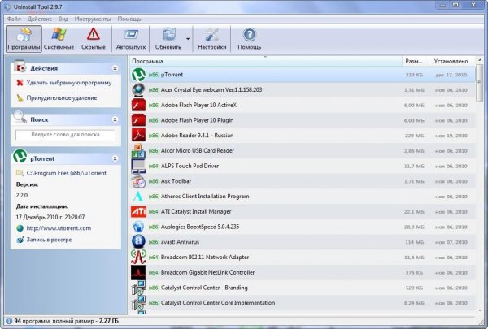The image size is (488, 329).
Task: Open the Действие menu
Action: tap(40, 19)
